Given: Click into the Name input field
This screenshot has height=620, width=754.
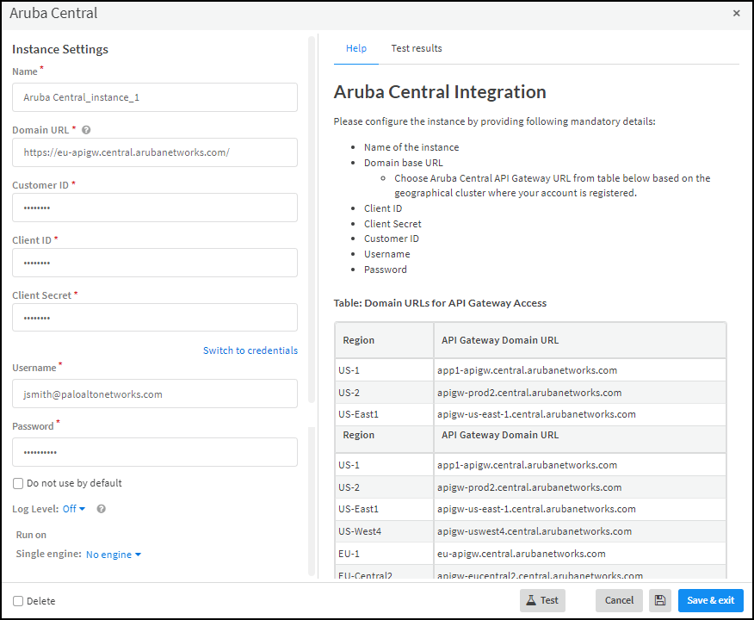Looking at the screenshot, I should coord(155,97).
